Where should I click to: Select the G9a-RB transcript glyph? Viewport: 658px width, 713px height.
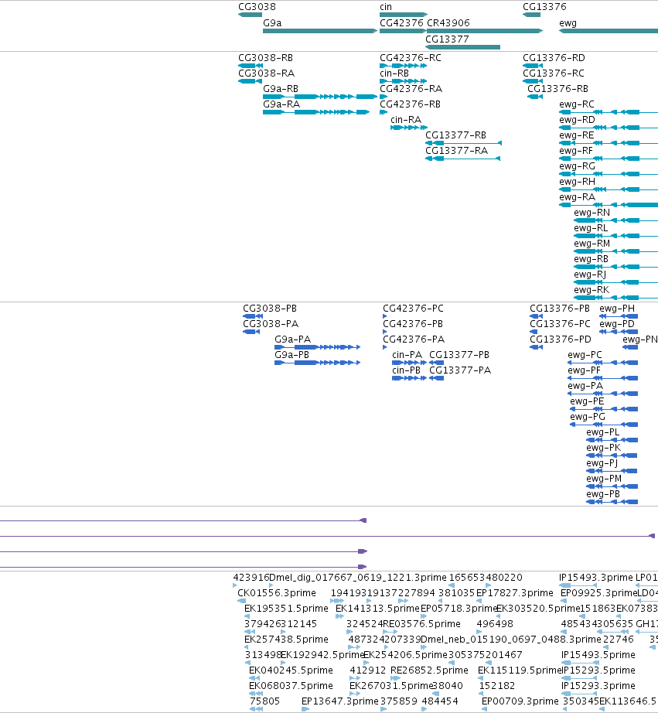pos(320,97)
